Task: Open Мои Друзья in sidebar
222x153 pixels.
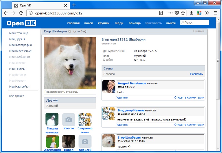Action: point(17,39)
